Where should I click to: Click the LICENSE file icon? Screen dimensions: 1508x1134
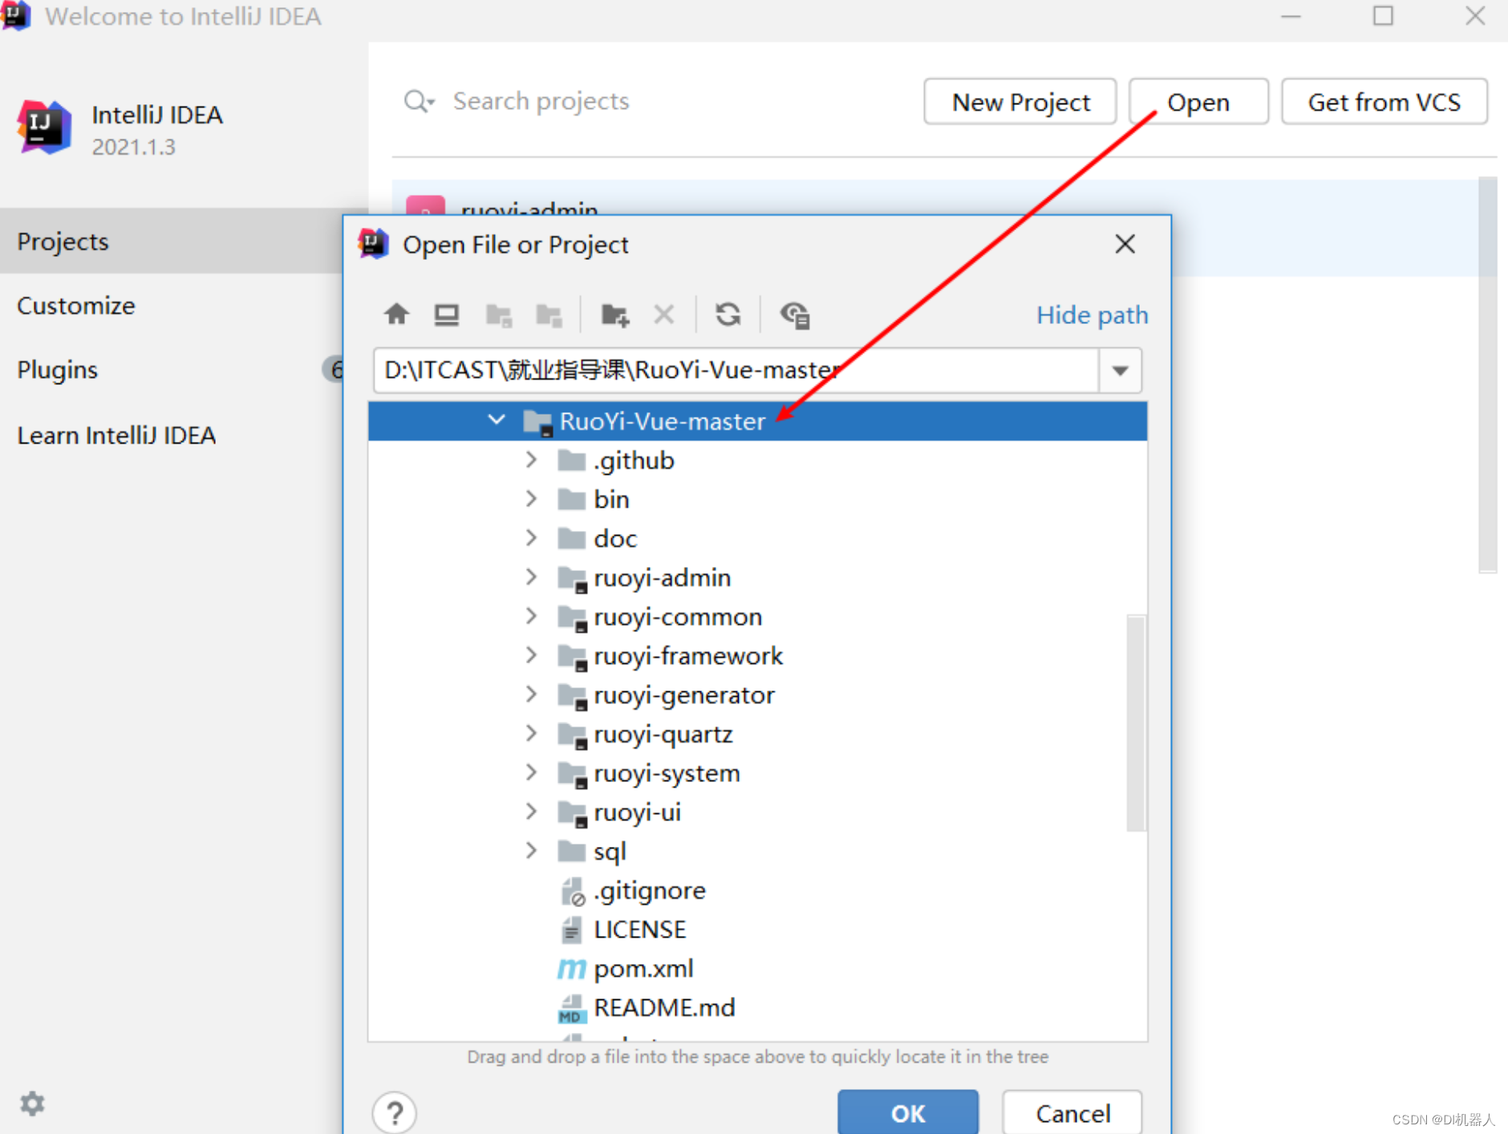(571, 929)
